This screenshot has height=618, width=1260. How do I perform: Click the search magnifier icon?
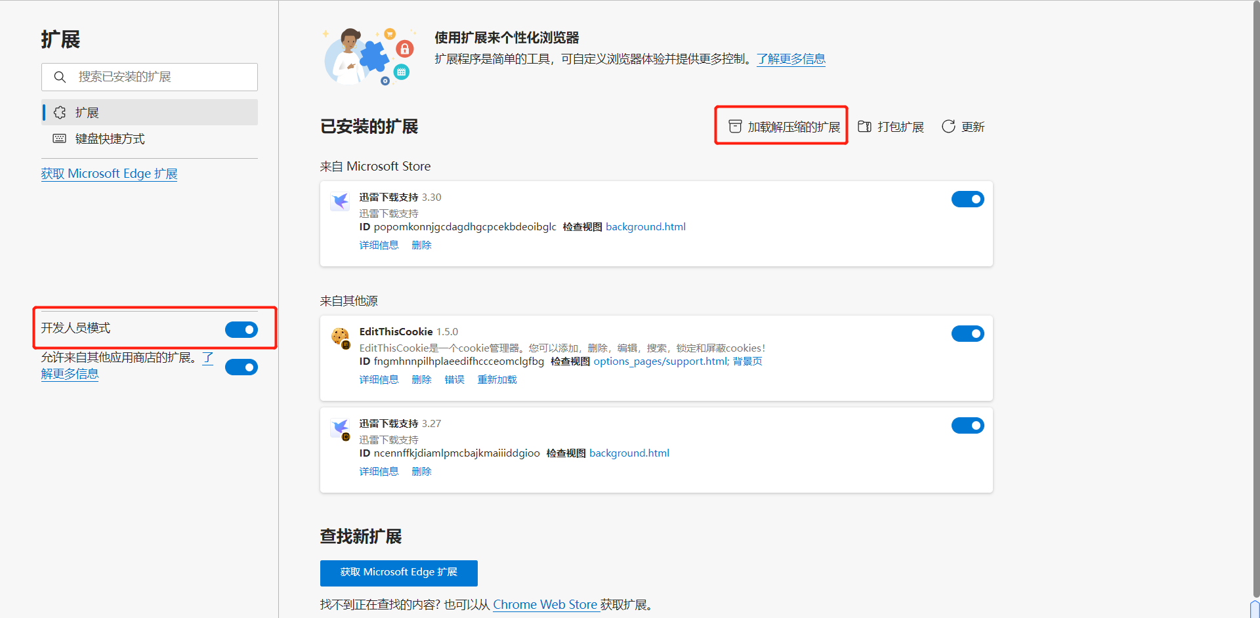tap(60, 77)
